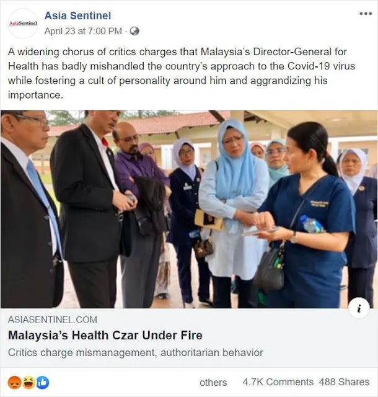This screenshot has height=397, width=378.
Task: View the 4.7K Comments
Action: click(278, 382)
